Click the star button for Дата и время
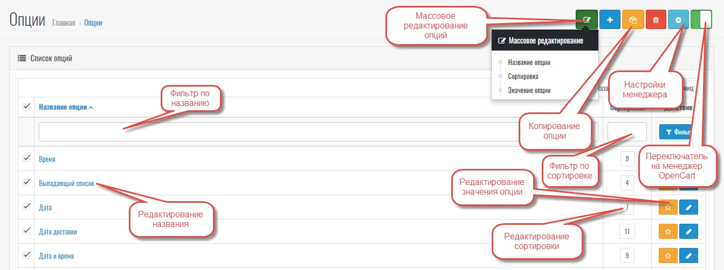The image size is (724, 270). (668, 255)
